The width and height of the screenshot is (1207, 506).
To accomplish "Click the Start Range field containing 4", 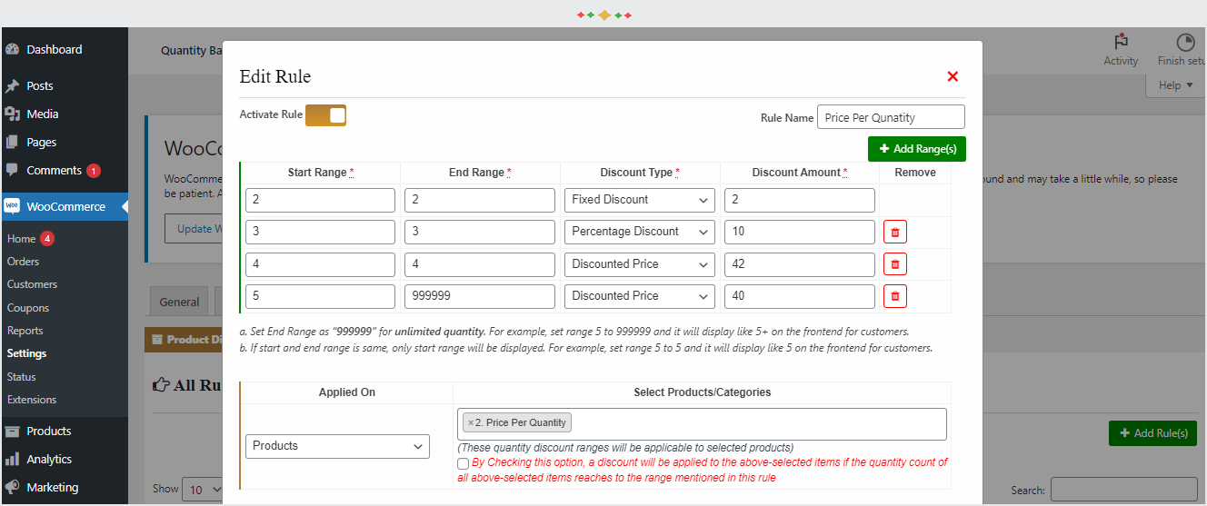I will tap(320, 264).
